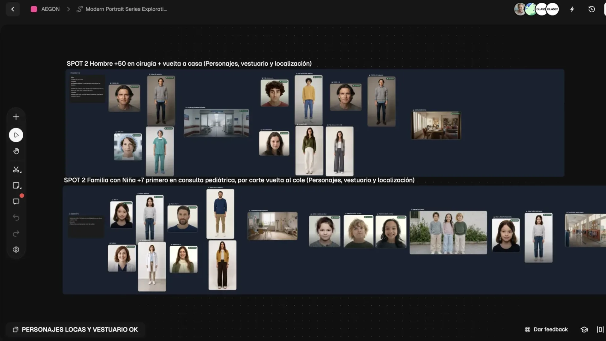The image size is (606, 341).
Task: Open the version history clock icon
Action: pyautogui.click(x=591, y=9)
